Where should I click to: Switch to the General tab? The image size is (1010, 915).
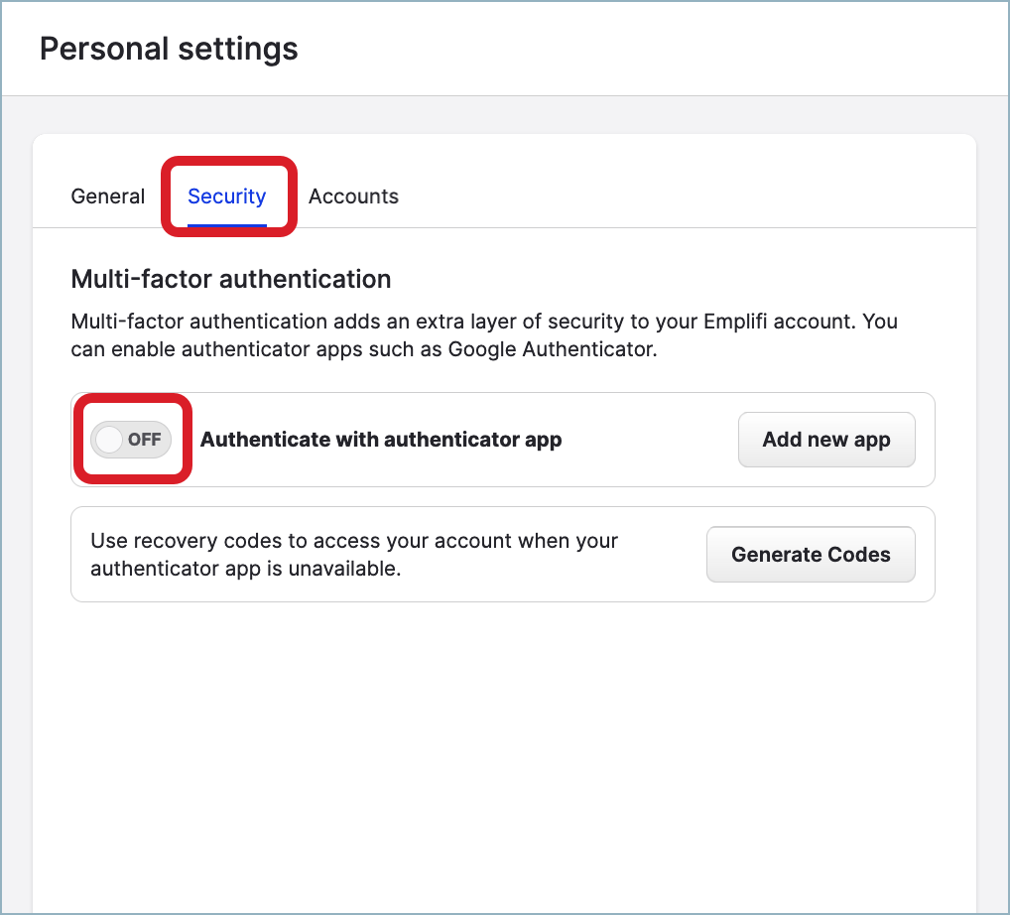pyautogui.click(x=107, y=196)
